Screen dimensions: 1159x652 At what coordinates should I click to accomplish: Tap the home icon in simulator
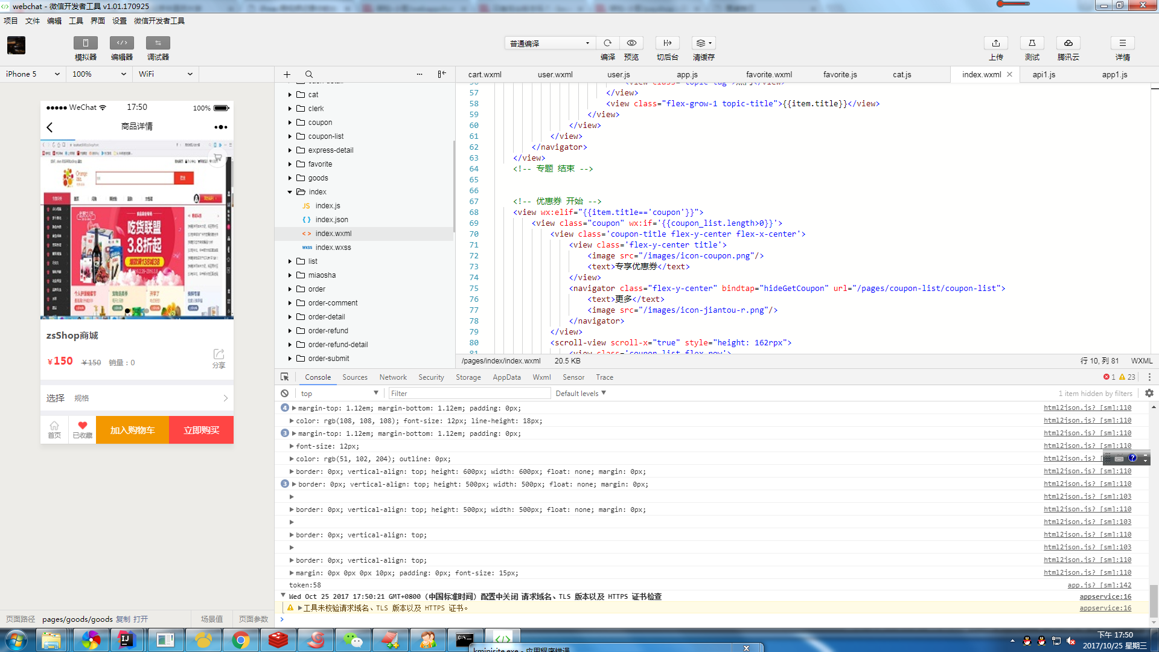pos(54,429)
